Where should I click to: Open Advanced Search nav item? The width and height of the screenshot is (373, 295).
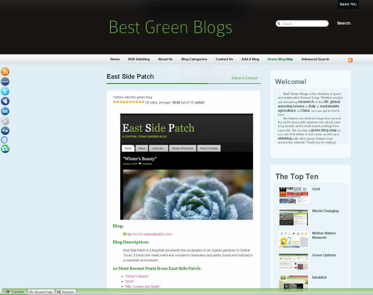315,59
